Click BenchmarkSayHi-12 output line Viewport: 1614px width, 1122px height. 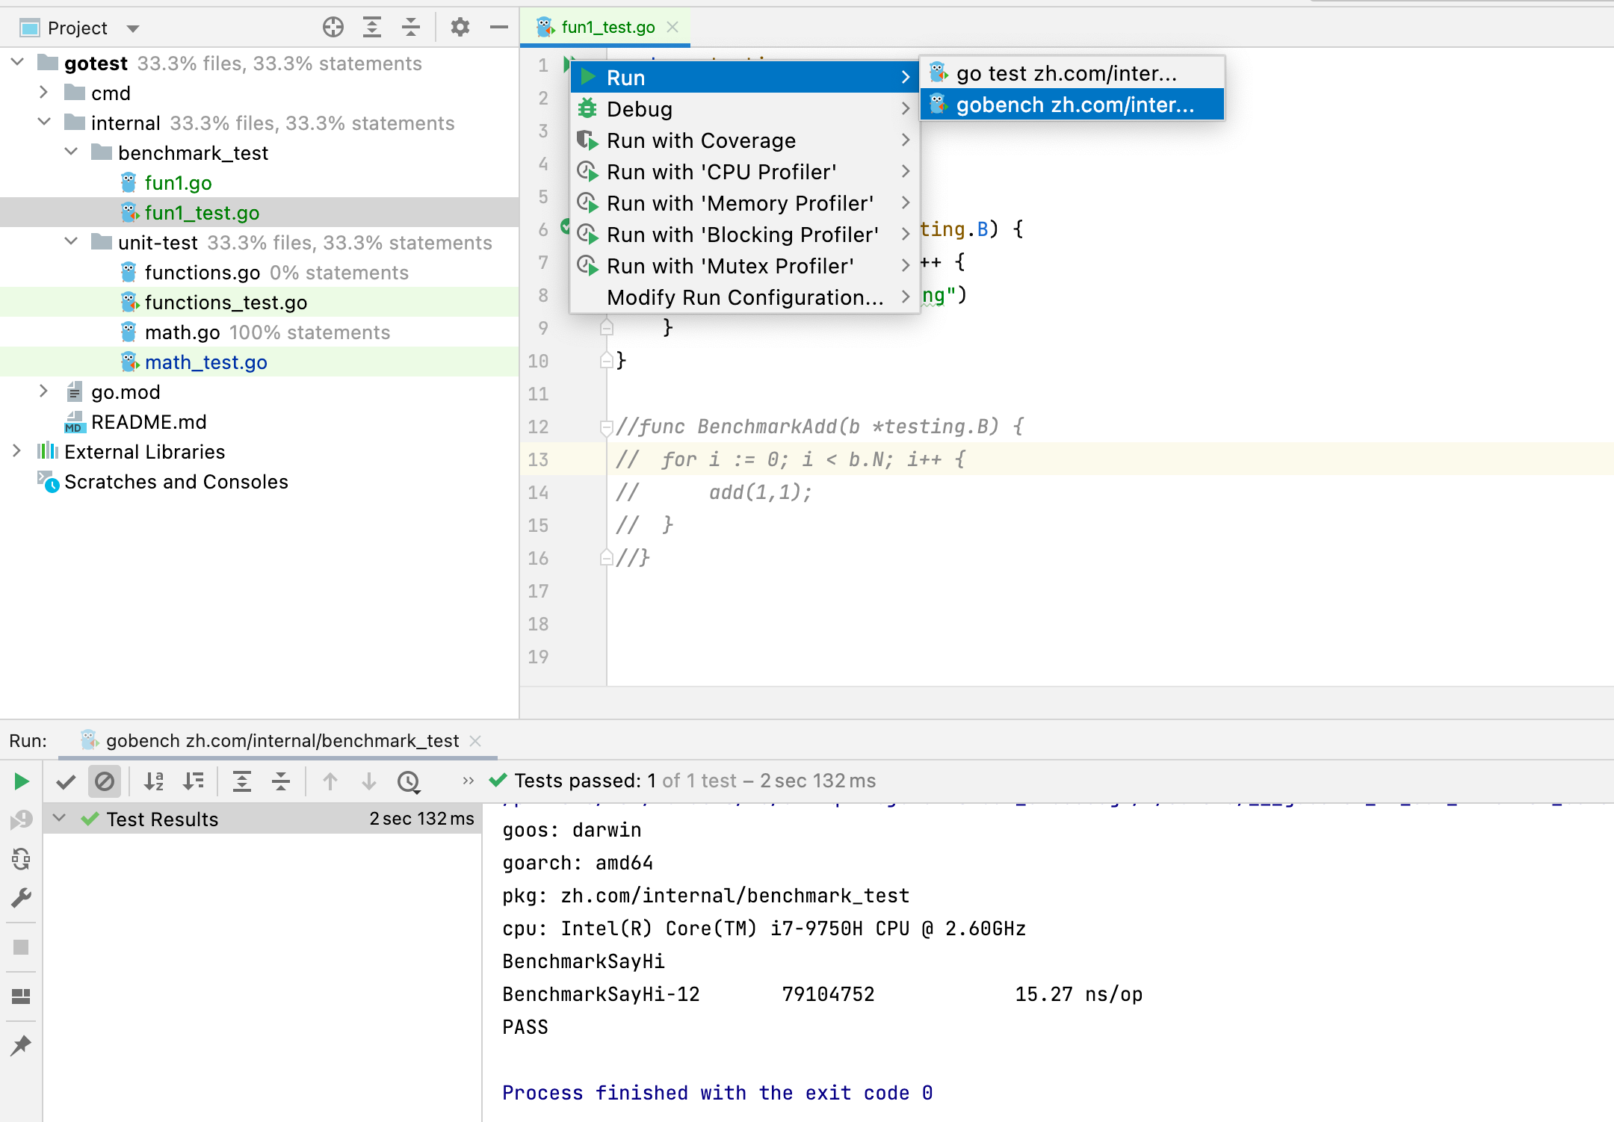[822, 994]
